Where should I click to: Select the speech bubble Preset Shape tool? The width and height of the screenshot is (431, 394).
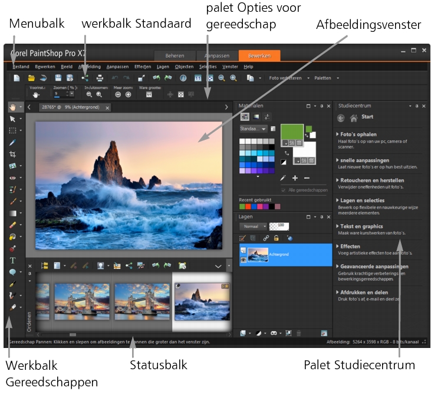[12, 272]
